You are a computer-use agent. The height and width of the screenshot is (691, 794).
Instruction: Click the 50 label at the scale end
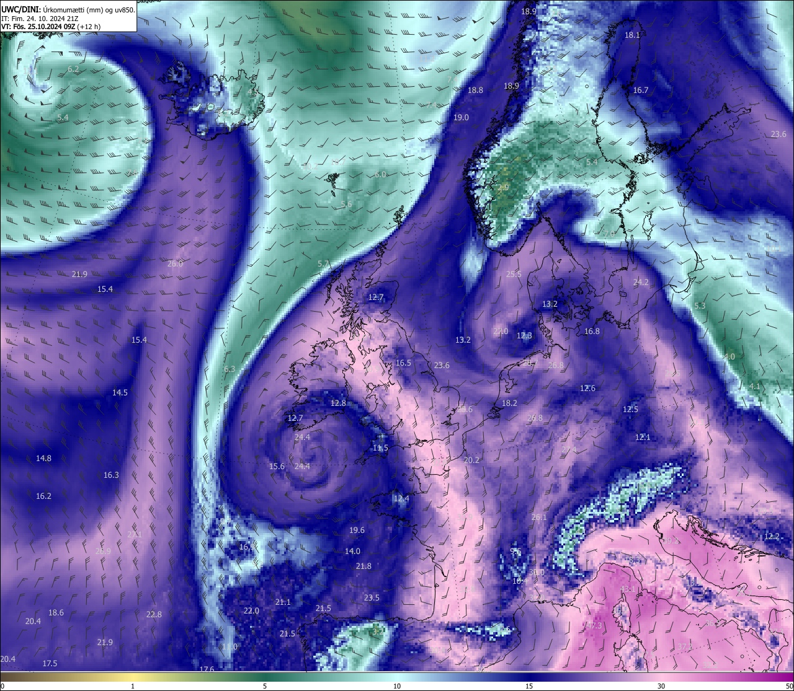789,686
